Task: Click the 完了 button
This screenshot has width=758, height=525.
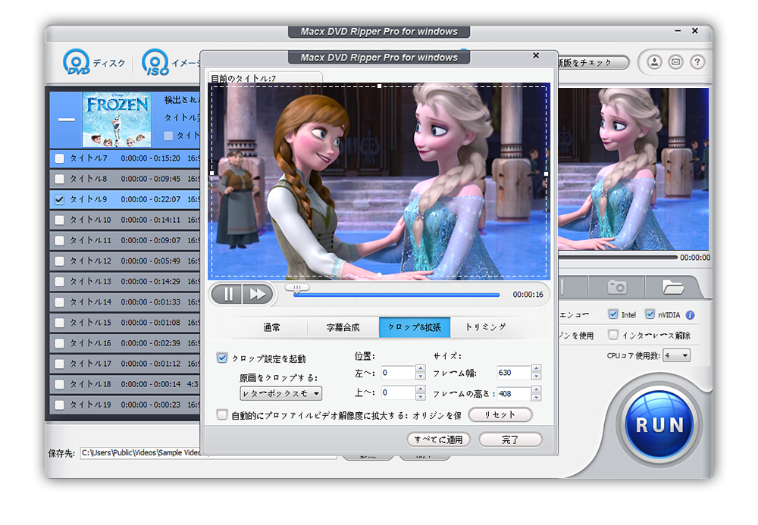Action: click(510, 439)
